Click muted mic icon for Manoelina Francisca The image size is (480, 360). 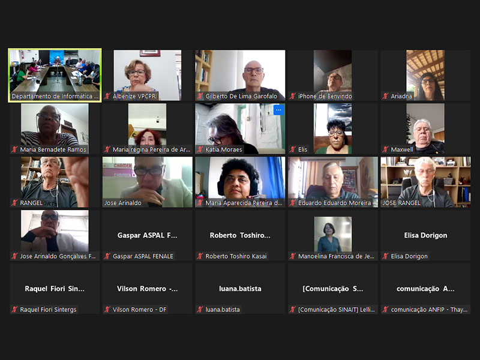[x=293, y=256]
